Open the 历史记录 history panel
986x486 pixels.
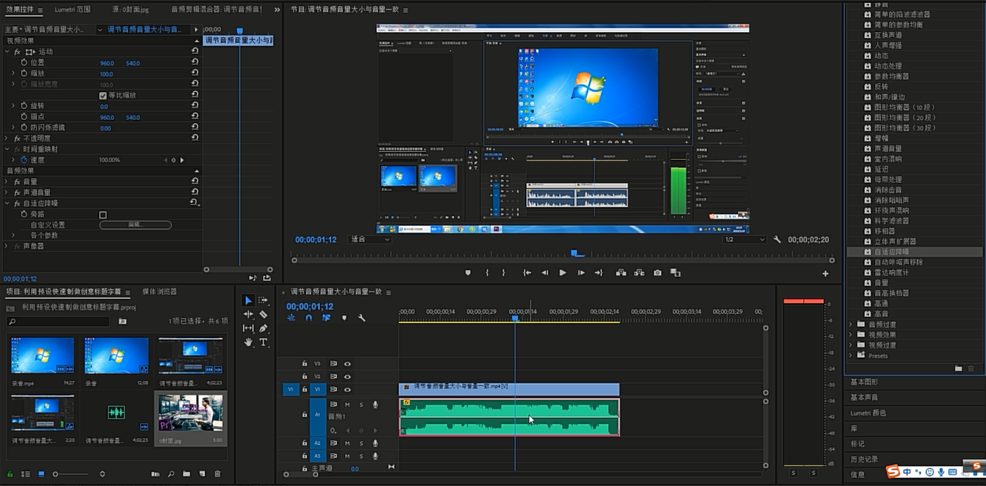pyautogui.click(x=864, y=459)
